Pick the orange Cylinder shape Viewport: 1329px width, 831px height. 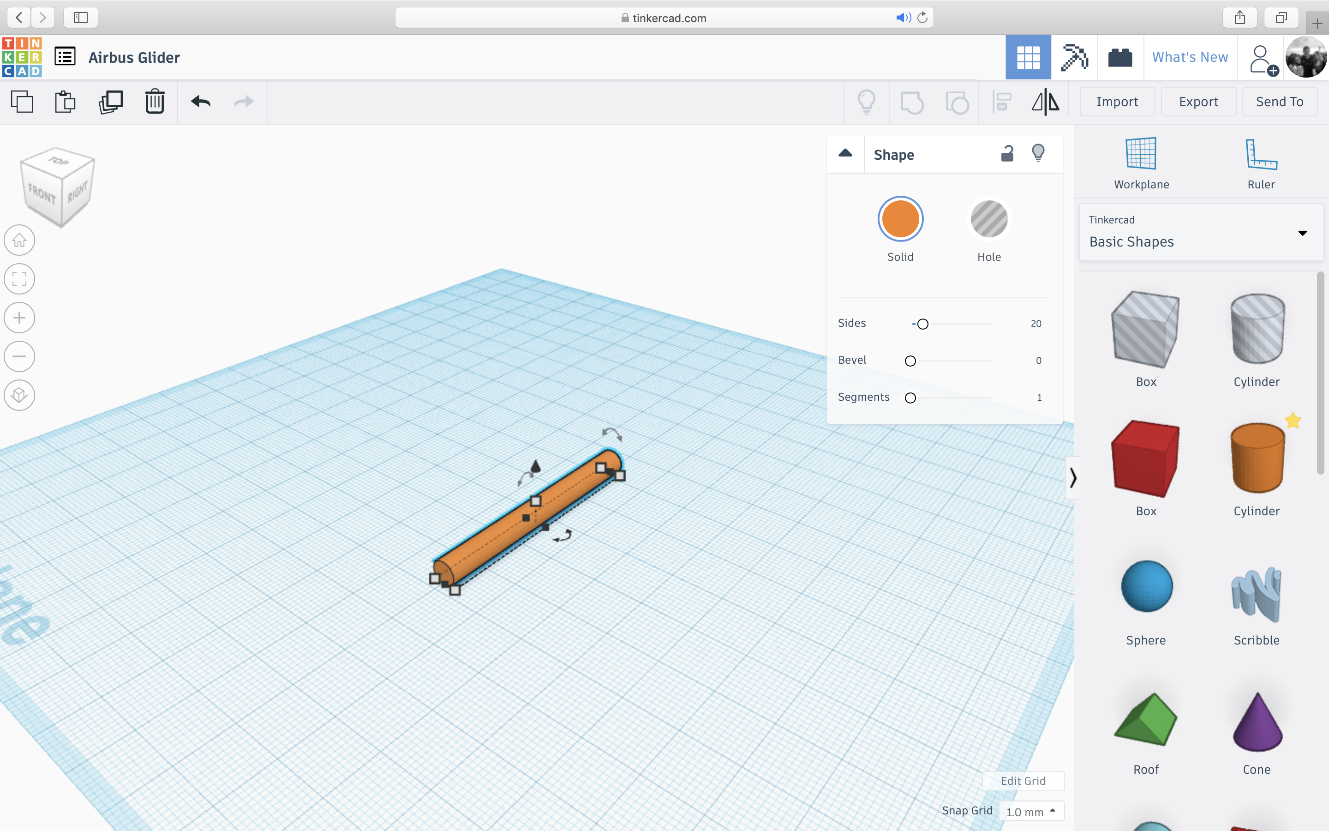point(1257,458)
